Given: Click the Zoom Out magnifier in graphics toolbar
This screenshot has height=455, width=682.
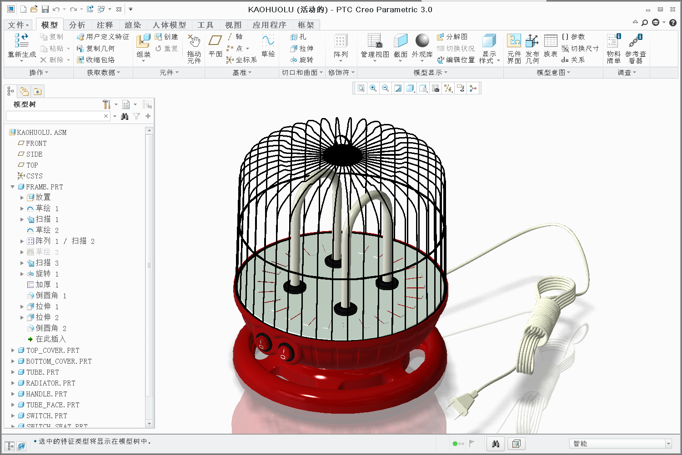Looking at the screenshot, I should pos(386,88).
